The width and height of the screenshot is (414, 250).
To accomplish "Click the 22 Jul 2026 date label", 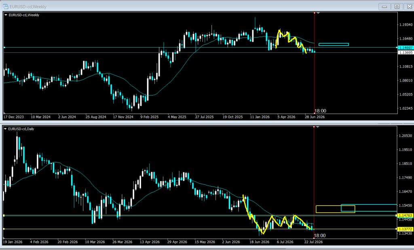I will [x=313, y=242].
